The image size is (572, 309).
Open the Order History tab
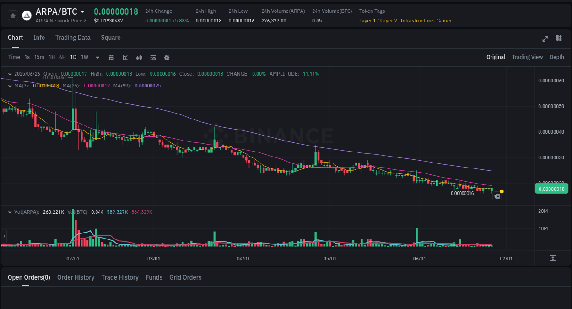point(76,277)
